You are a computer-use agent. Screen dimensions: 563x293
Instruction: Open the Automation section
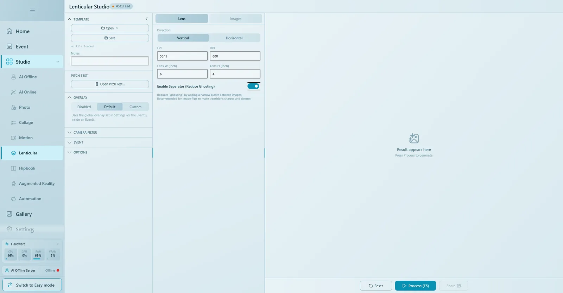pos(32,199)
